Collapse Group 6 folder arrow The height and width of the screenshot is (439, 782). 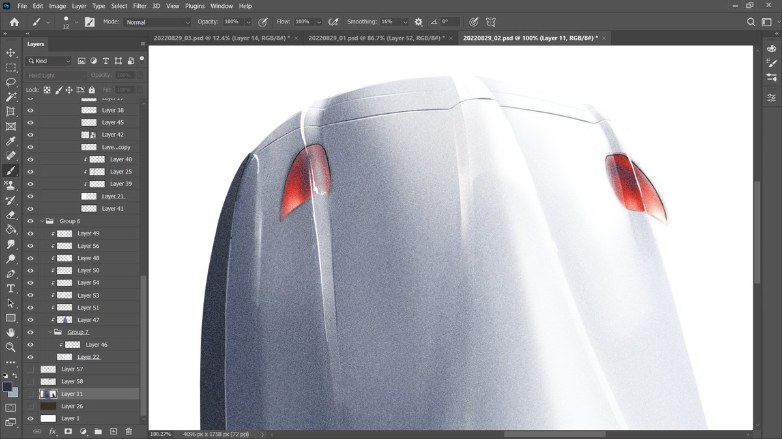[42, 221]
